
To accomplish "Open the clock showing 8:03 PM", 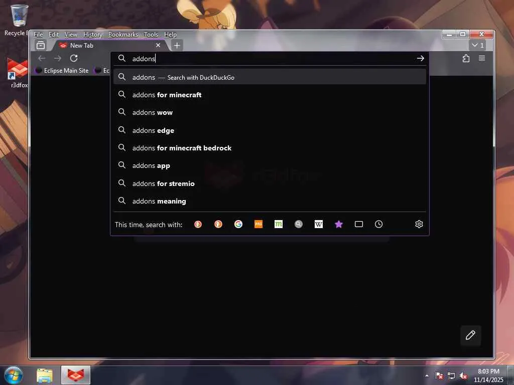I will (x=488, y=375).
